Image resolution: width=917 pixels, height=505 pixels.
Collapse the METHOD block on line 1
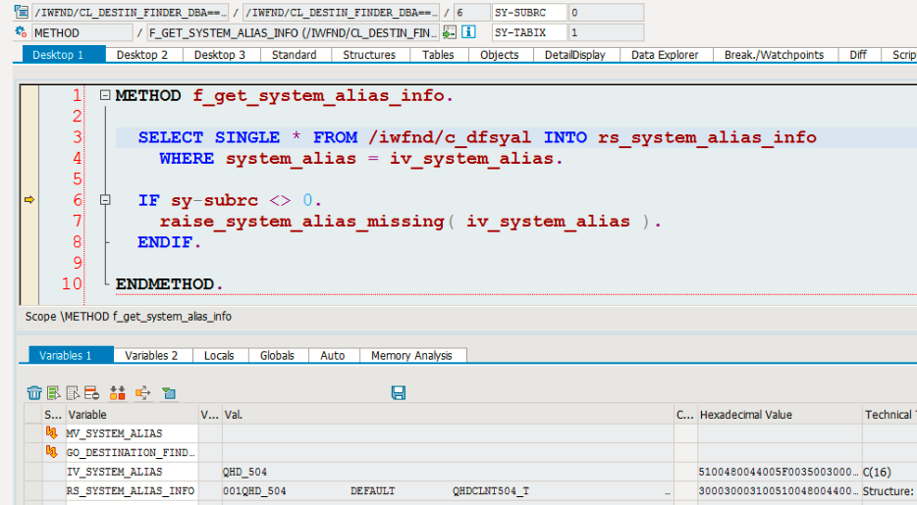(x=105, y=94)
